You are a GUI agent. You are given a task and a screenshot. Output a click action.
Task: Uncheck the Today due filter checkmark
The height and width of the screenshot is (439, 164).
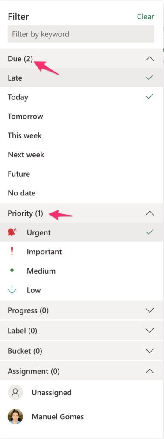point(150,97)
